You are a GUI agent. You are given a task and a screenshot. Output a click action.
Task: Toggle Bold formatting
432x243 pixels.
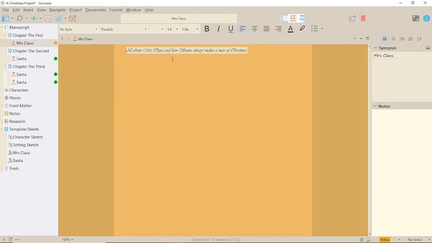click(207, 28)
